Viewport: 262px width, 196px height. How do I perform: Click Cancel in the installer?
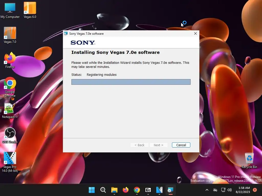tap(181, 145)
